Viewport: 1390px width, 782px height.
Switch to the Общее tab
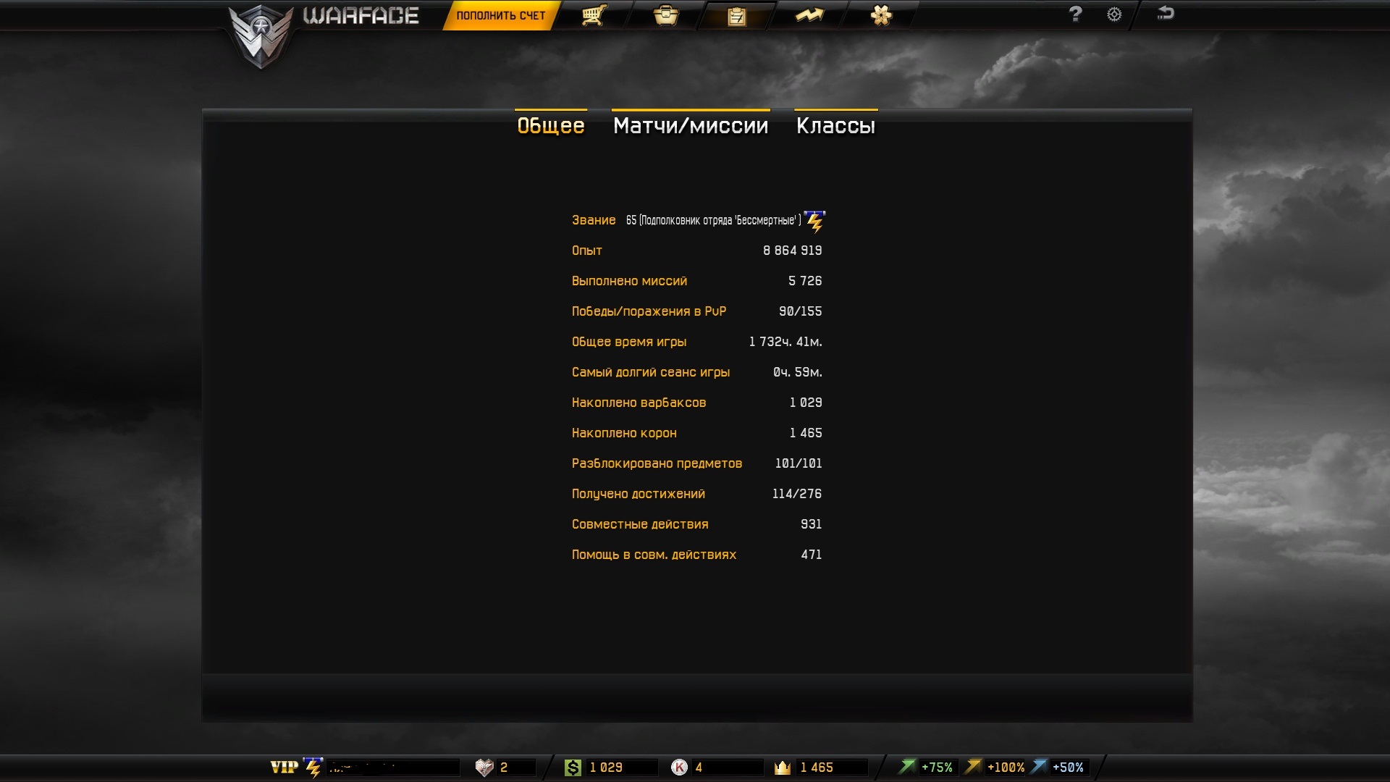pos(551,125)
